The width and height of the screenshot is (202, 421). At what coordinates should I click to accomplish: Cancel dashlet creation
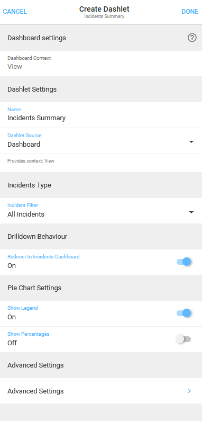pos(15,12)
